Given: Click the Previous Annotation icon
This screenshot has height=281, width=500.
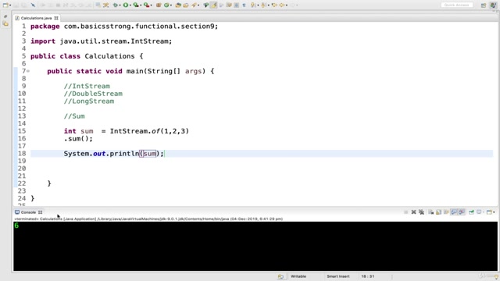Looking at the screenshot, I should pyautogui.click(x=264, y=5).
